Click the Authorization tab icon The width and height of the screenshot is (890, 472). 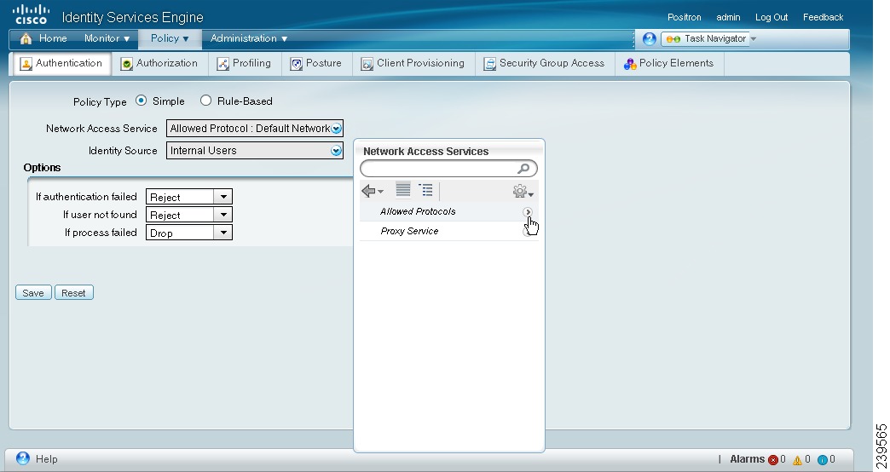click(x=126, y=64)
